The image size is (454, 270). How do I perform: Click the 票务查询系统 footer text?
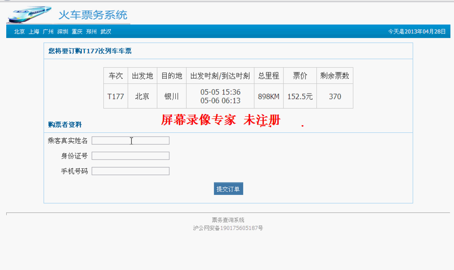point(228,220)
